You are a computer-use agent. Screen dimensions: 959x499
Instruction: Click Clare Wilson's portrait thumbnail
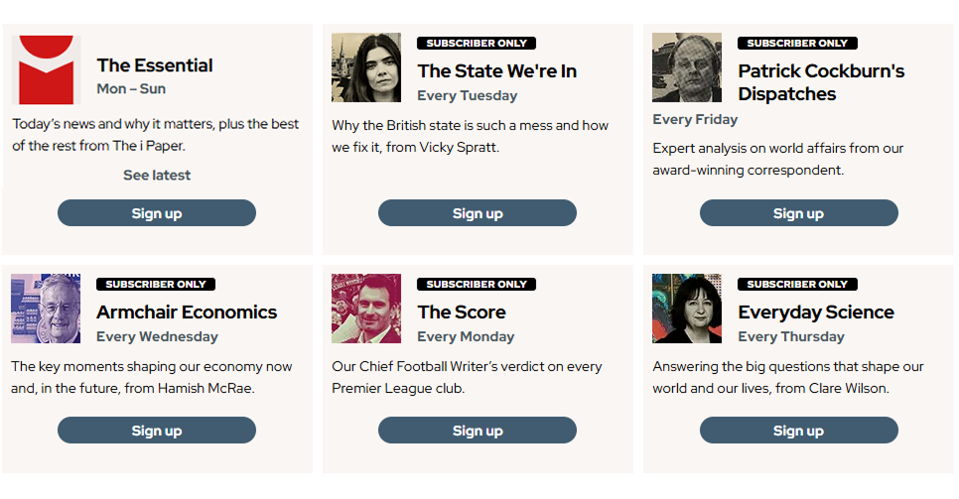[x=687, y=309]
